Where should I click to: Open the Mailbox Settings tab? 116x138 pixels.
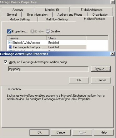point(20,19)
